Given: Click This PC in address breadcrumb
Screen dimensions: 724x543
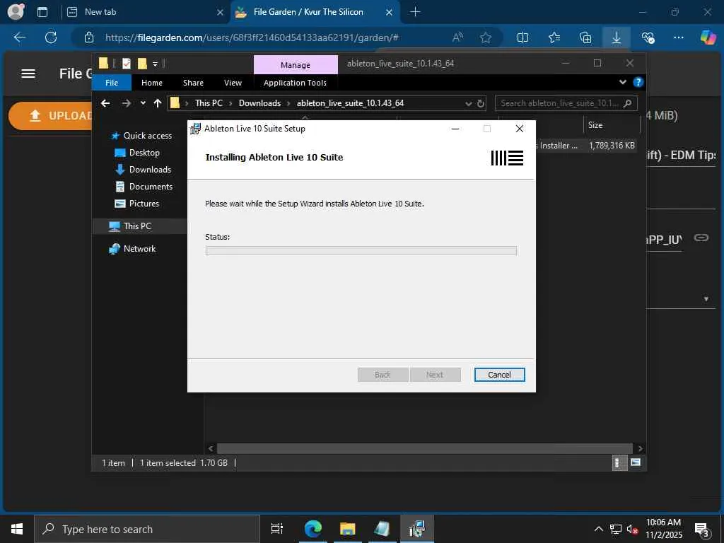Looking at the screenshot, I should point(209,103).
